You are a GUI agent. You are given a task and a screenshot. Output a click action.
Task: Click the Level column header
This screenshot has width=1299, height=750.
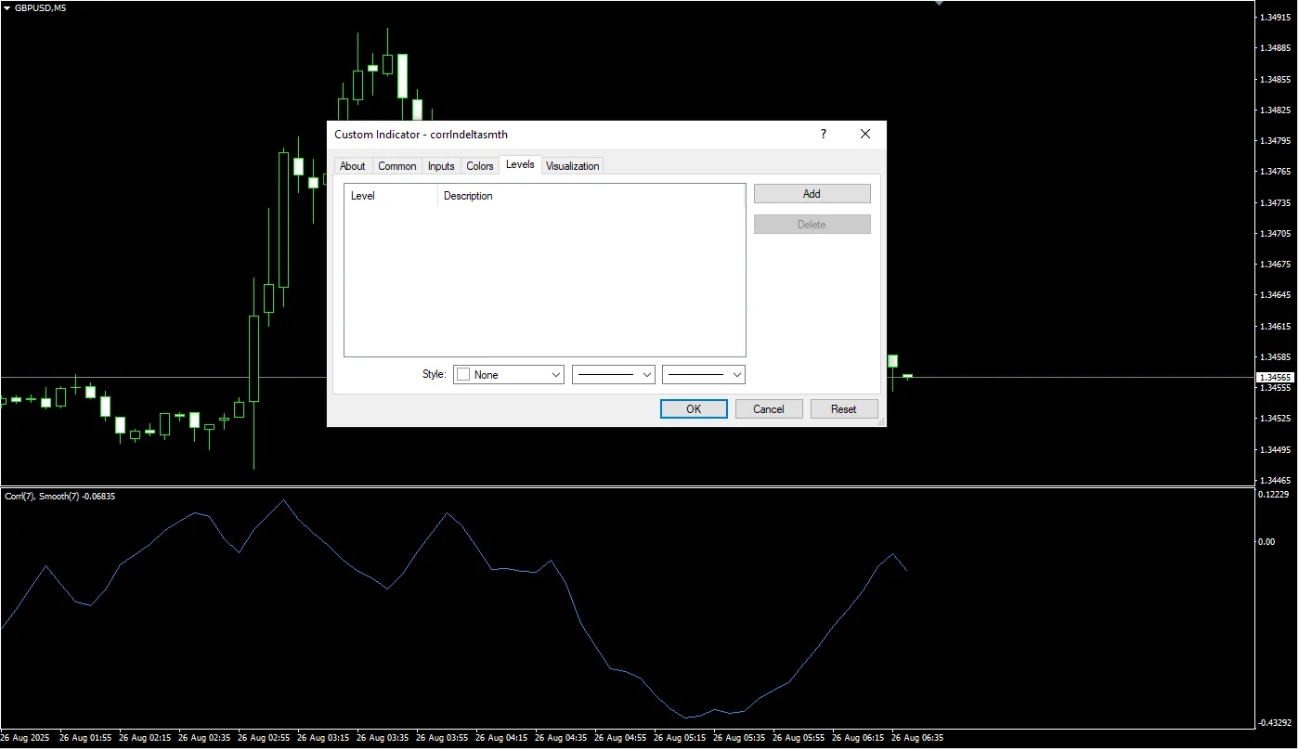point(390,196)
